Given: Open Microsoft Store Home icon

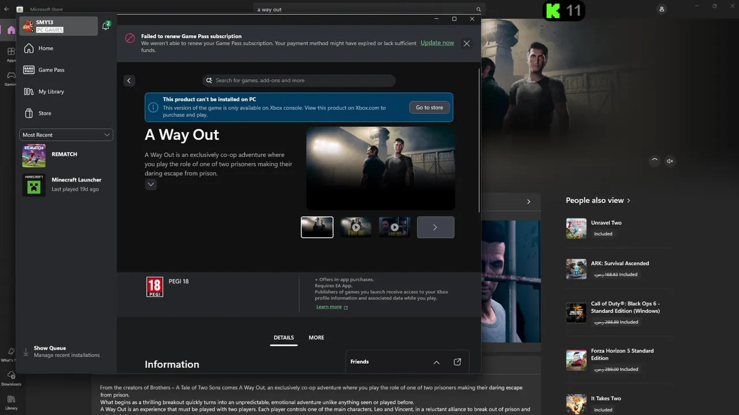Looking at the screenshot, I should pyautogui.click(x=11, y=31).
